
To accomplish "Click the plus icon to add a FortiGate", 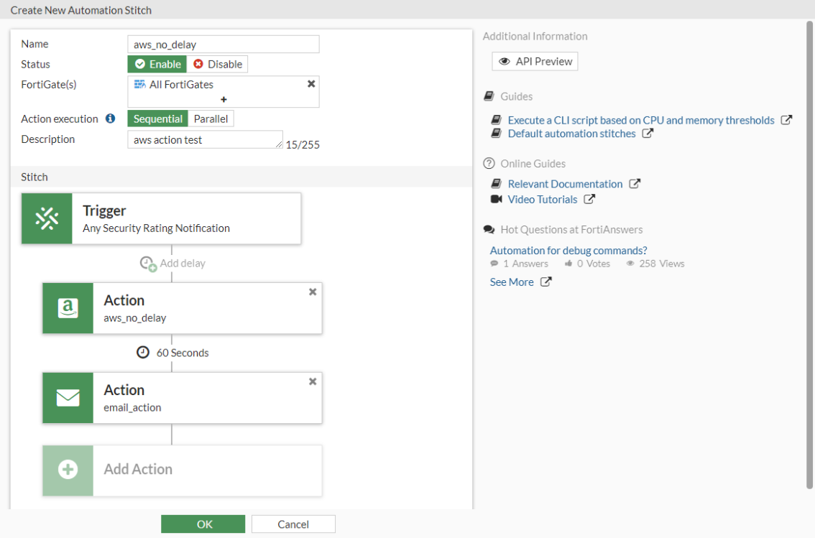I will pyautogui.click(x=223, y=100).
